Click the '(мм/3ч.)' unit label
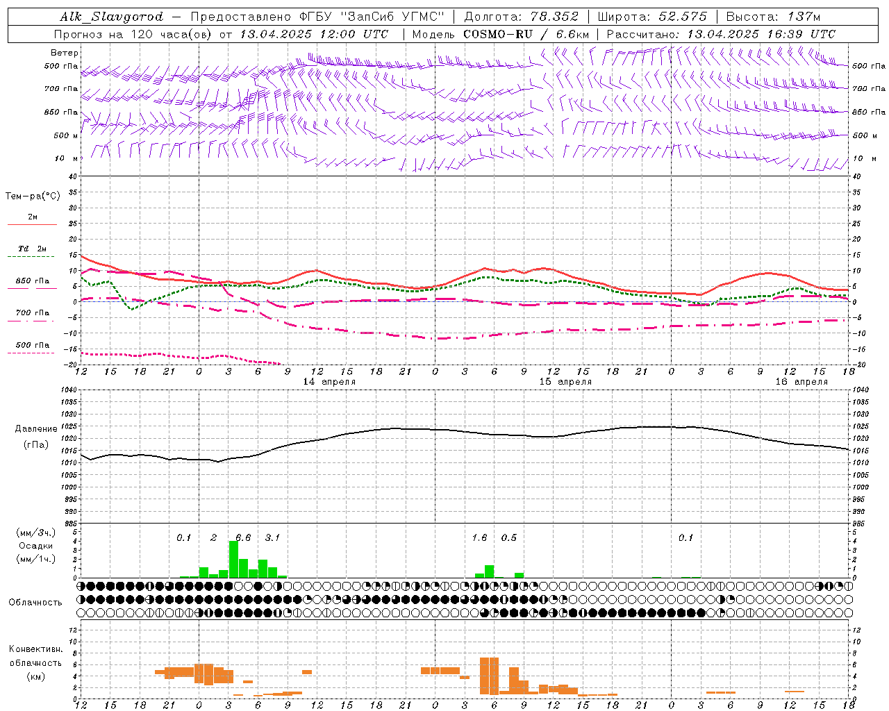This screenshot has height=711, width=889. click(35, 533)
